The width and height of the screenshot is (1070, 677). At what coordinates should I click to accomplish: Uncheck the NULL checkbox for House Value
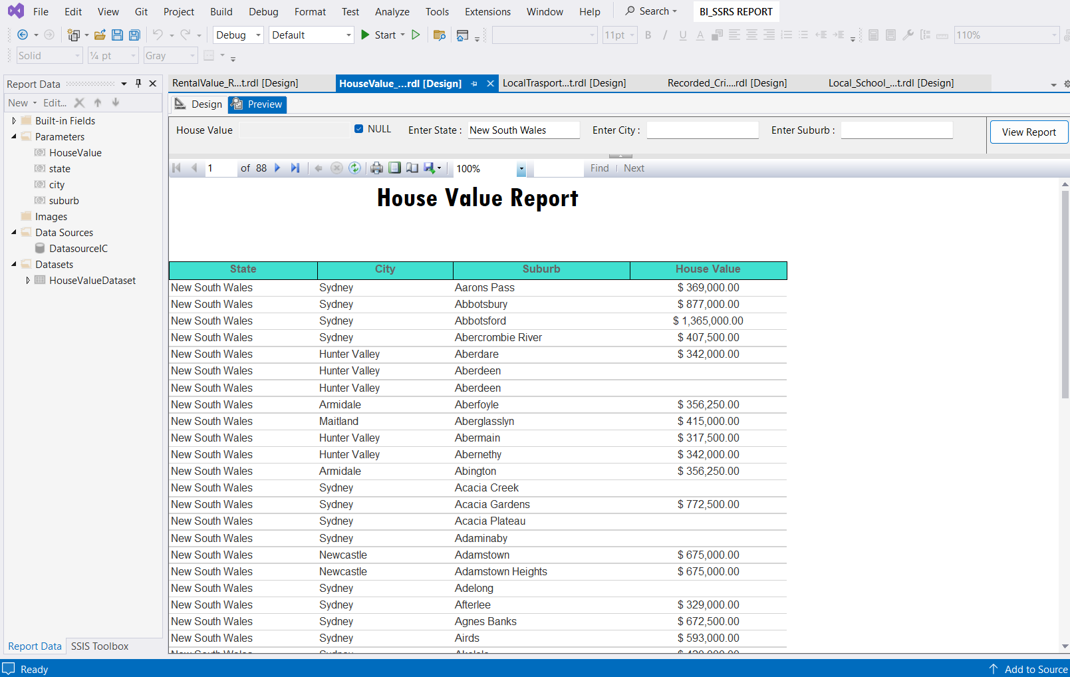click(359, 129)
